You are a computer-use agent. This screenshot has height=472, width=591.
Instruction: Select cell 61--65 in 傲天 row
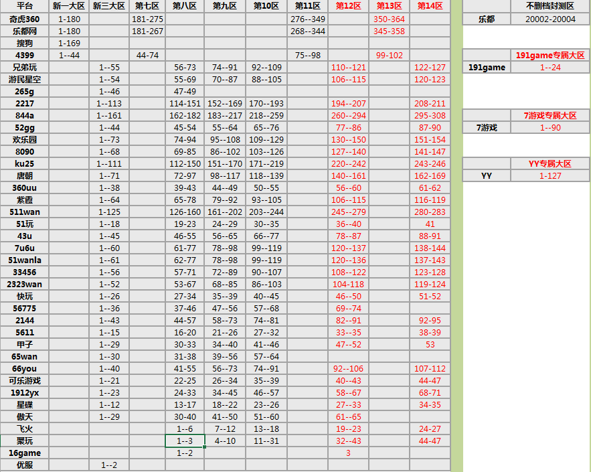tap(348, 417)
